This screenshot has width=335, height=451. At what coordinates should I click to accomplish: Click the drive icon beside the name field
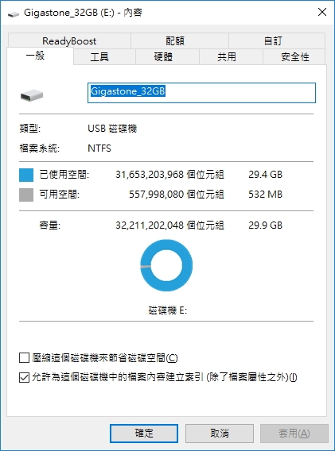click(32, 95)
